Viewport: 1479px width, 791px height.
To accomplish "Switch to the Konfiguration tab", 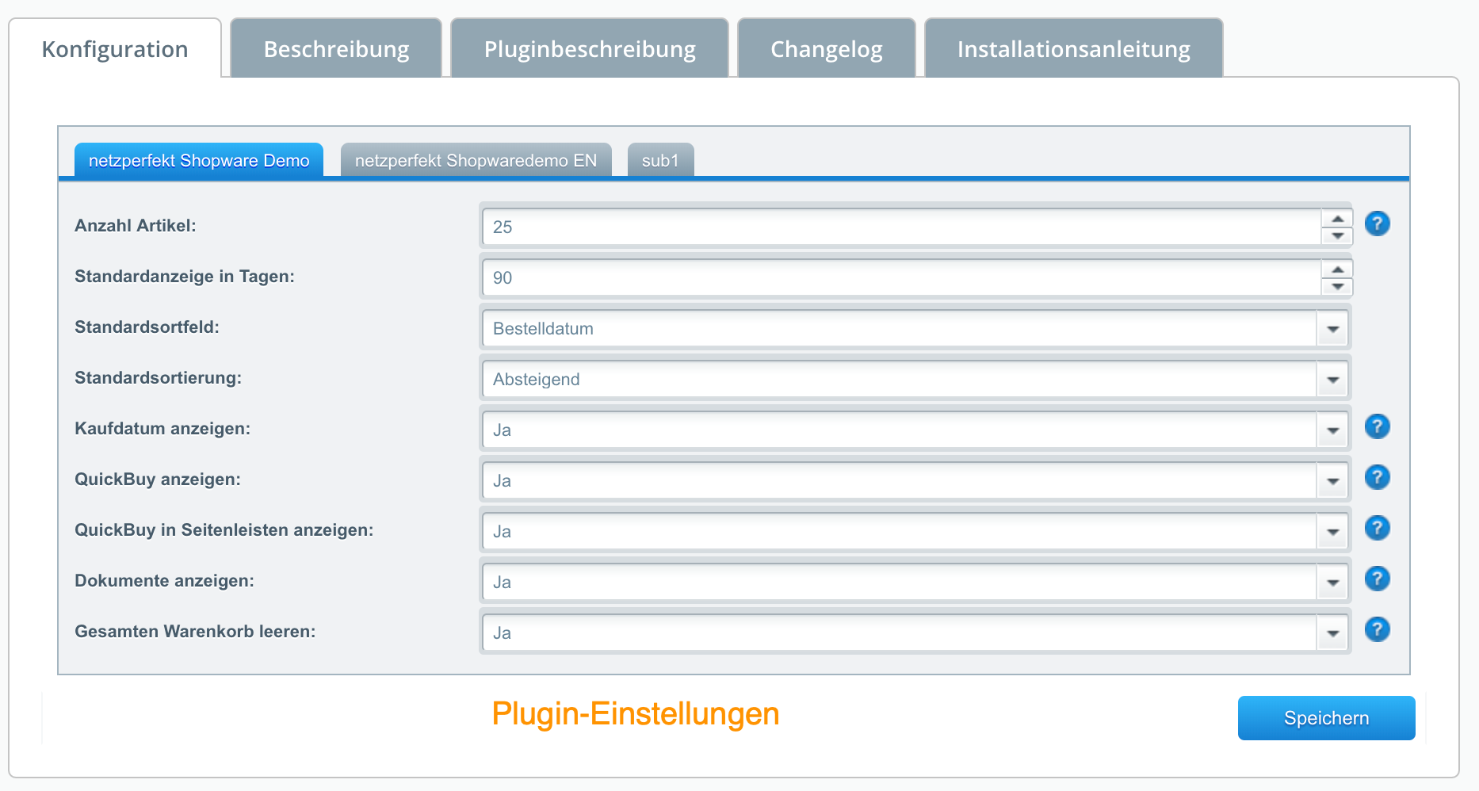I will (x=115, y=48).
